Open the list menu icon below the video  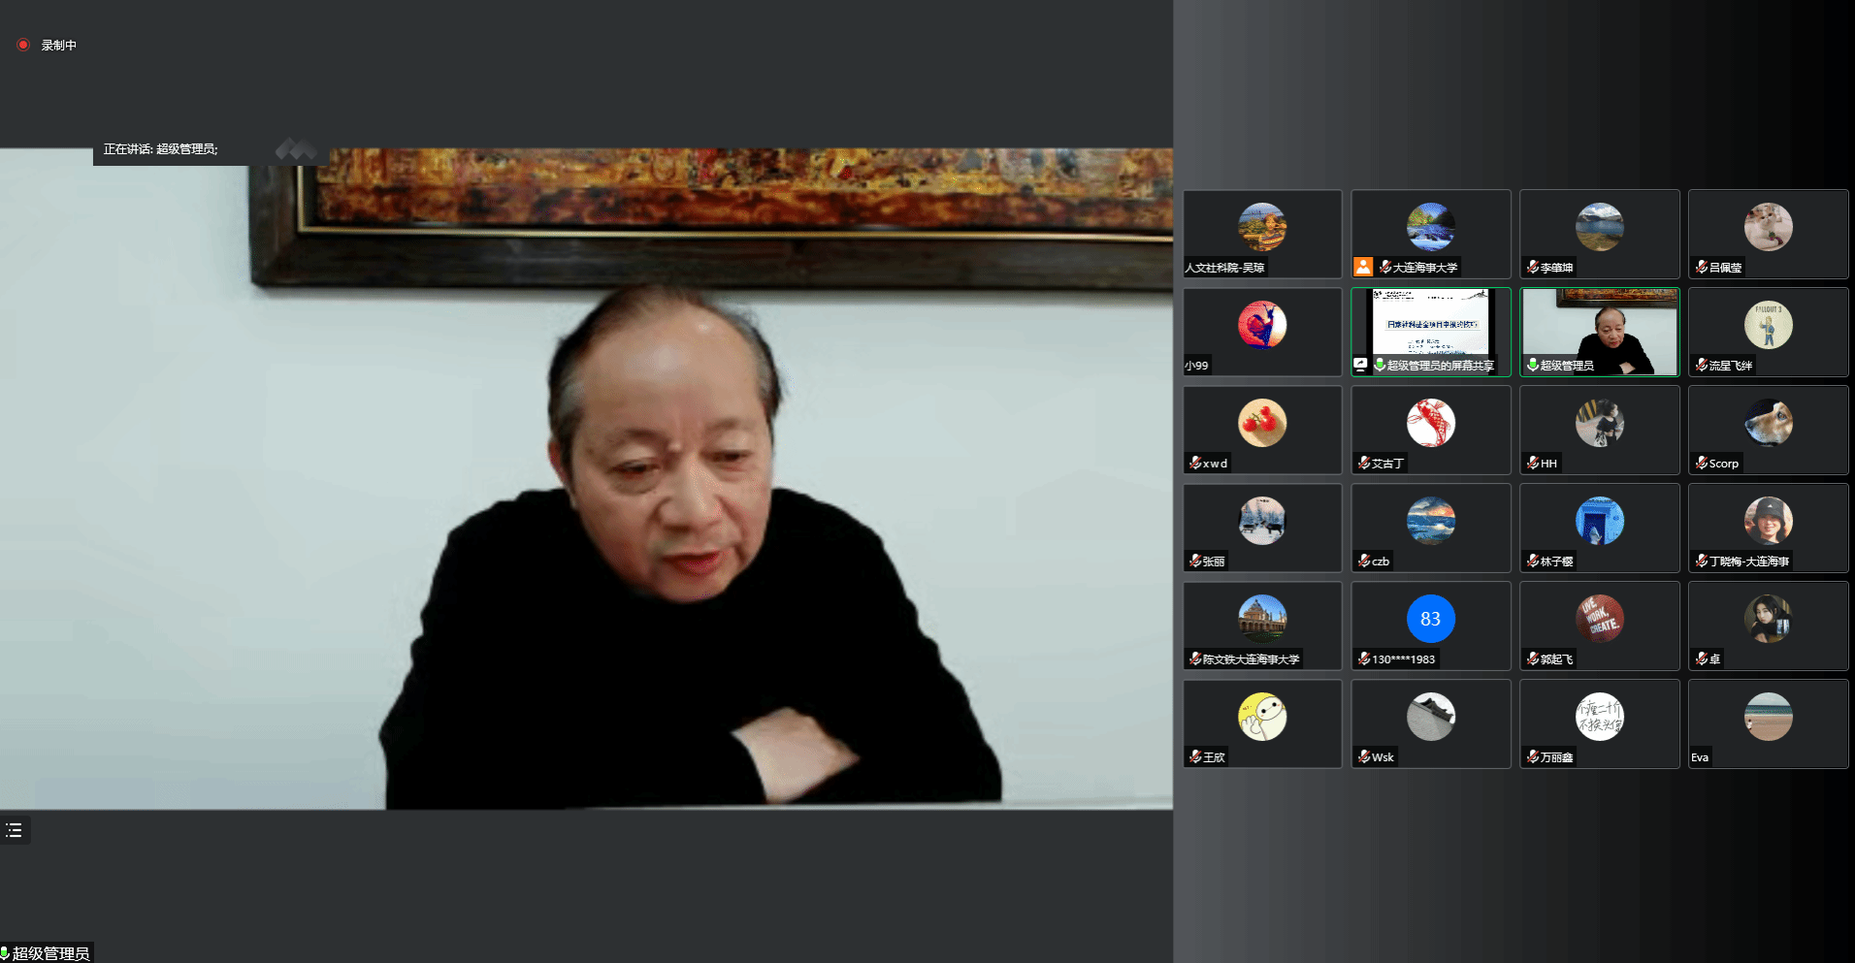pos(15,830)
